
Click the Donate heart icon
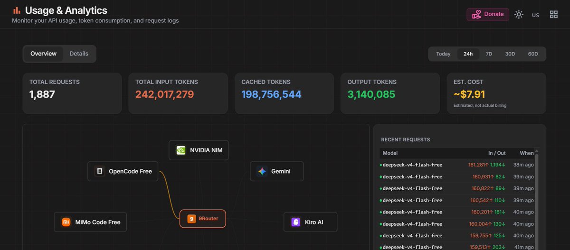point(477,15)
